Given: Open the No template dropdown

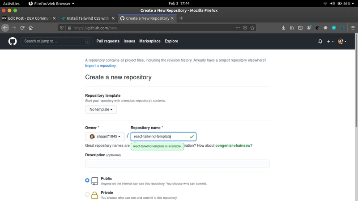Looking at the screenshot, I should 101,110.
